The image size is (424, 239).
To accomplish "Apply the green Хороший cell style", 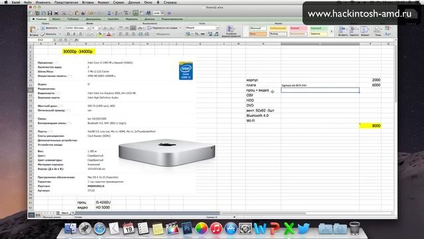I will (x=319, y=28).
